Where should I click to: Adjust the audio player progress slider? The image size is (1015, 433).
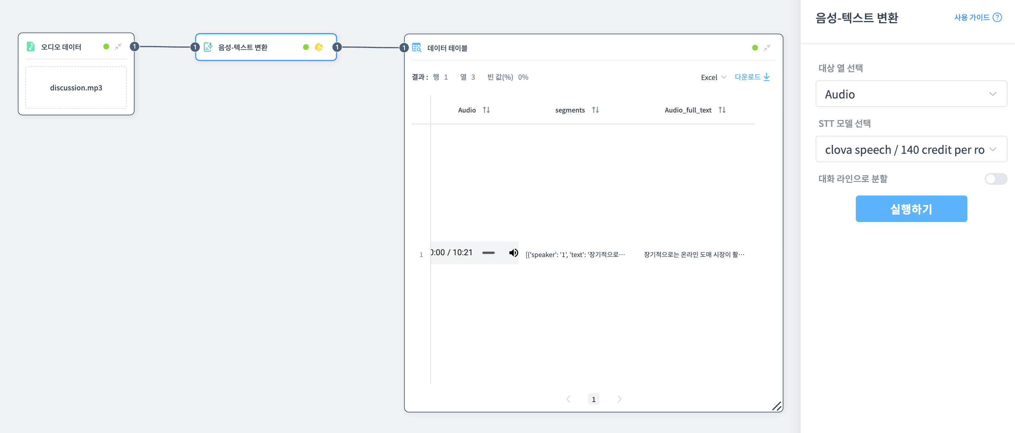488,253
